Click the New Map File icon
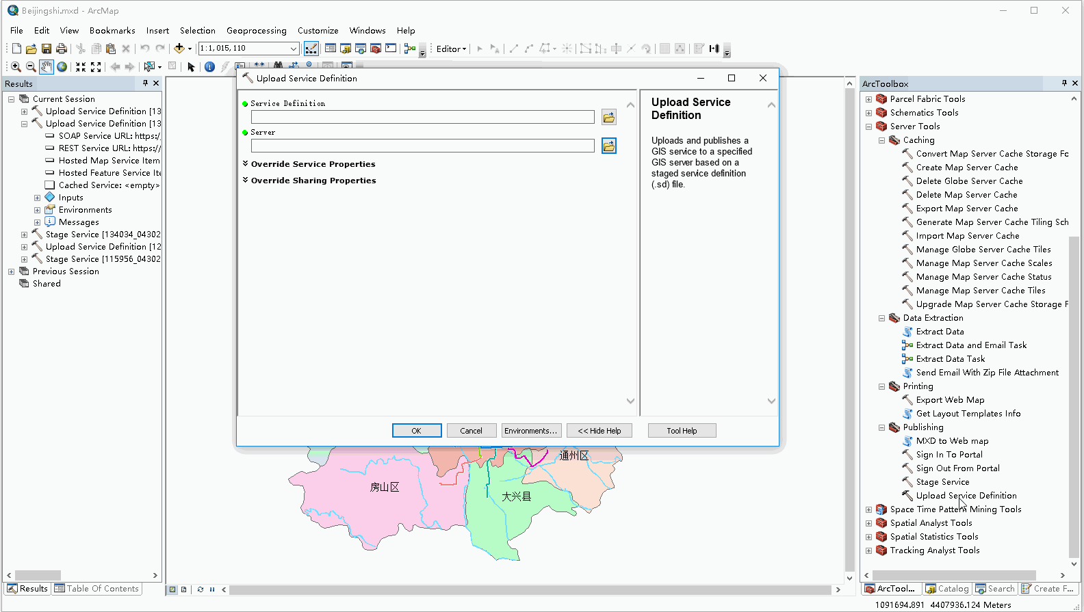Screen dimensions: 1084x612 coord(16,49)
